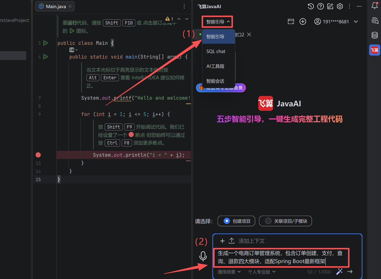Select the 关联项目/子模块 radio option
Screen dimensions: 381x279
285,221
